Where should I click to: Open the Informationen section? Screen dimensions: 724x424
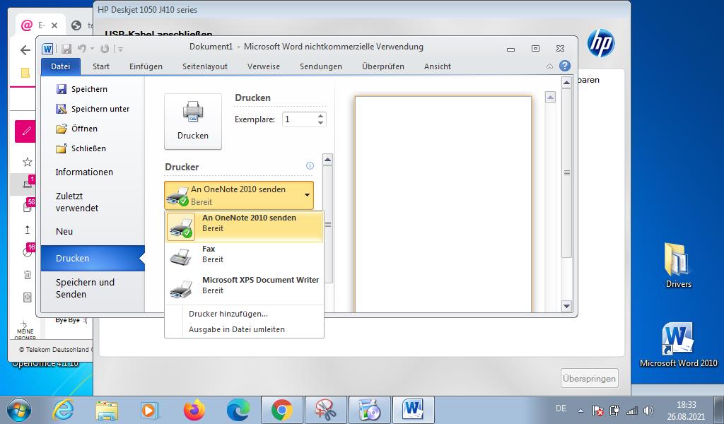84,172
